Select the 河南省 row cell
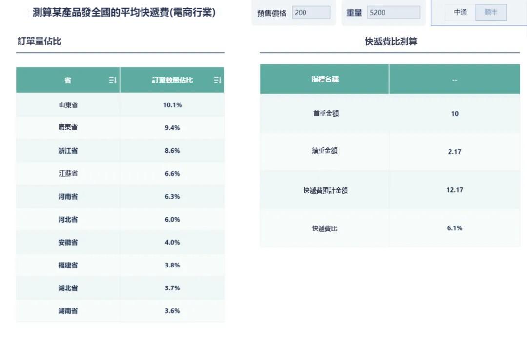This screenshot has height=349, width=527. (x=68, y=196)
